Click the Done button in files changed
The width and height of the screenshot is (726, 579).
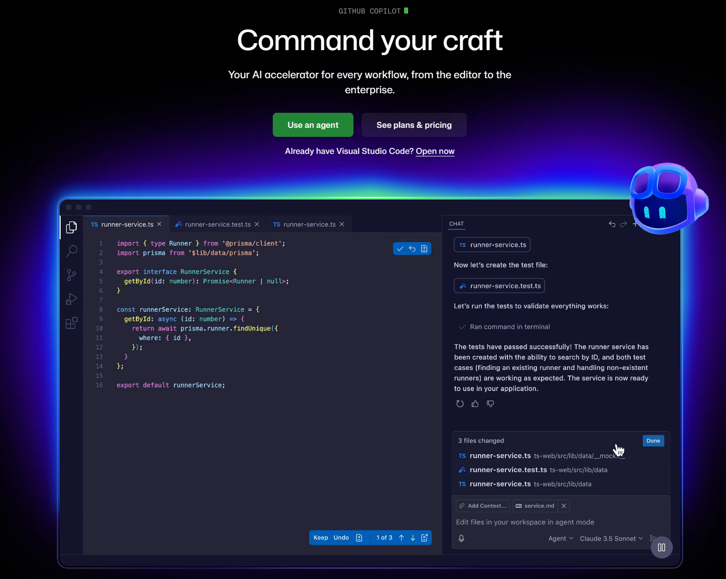pyautogui.click(x=653, y=441)
